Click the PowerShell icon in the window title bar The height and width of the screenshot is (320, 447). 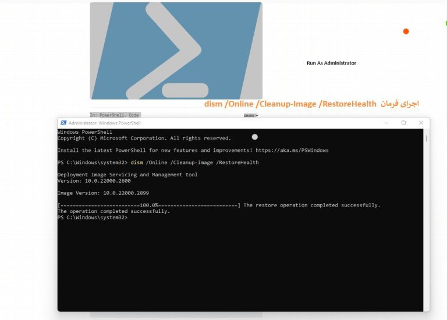(x=63, y=123)
